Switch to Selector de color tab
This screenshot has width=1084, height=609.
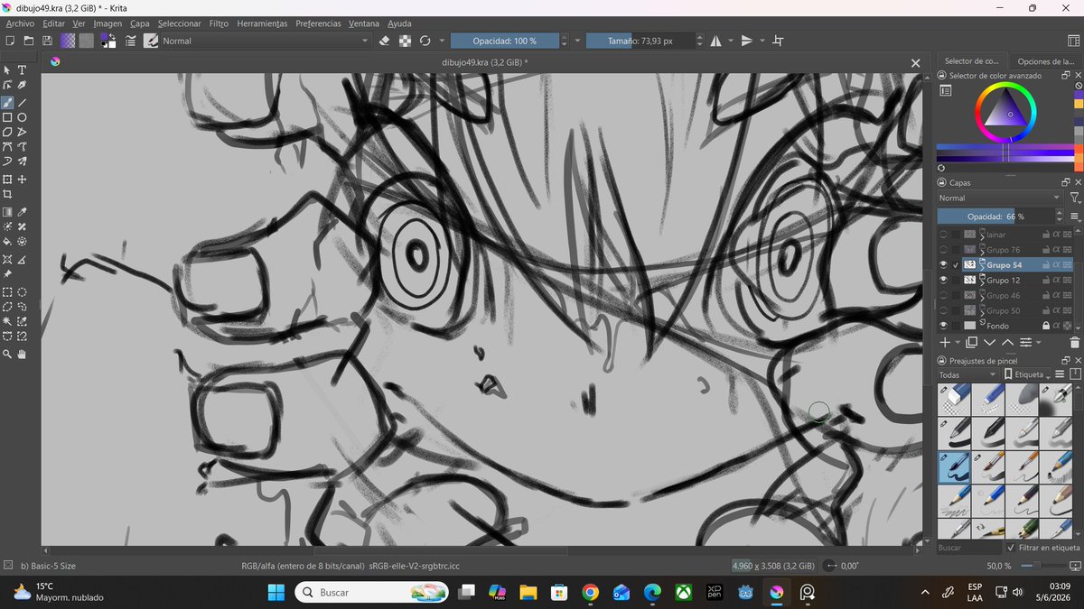coord(971,61)
